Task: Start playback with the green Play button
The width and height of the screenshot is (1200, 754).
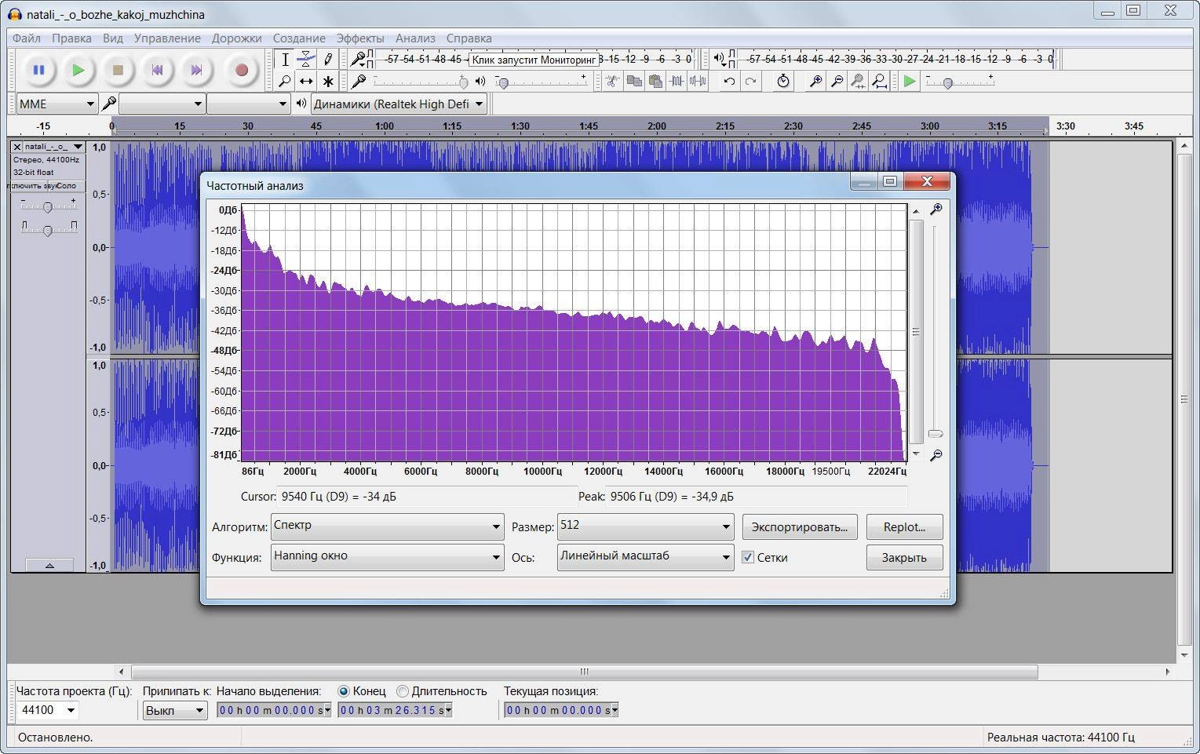Action: [x=78, y=70]
